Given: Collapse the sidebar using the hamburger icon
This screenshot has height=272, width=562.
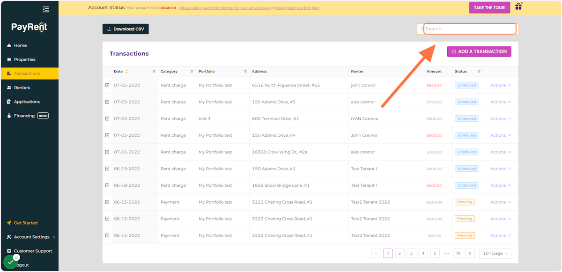Looking at the screenshot, I should (x=45, y=9).
